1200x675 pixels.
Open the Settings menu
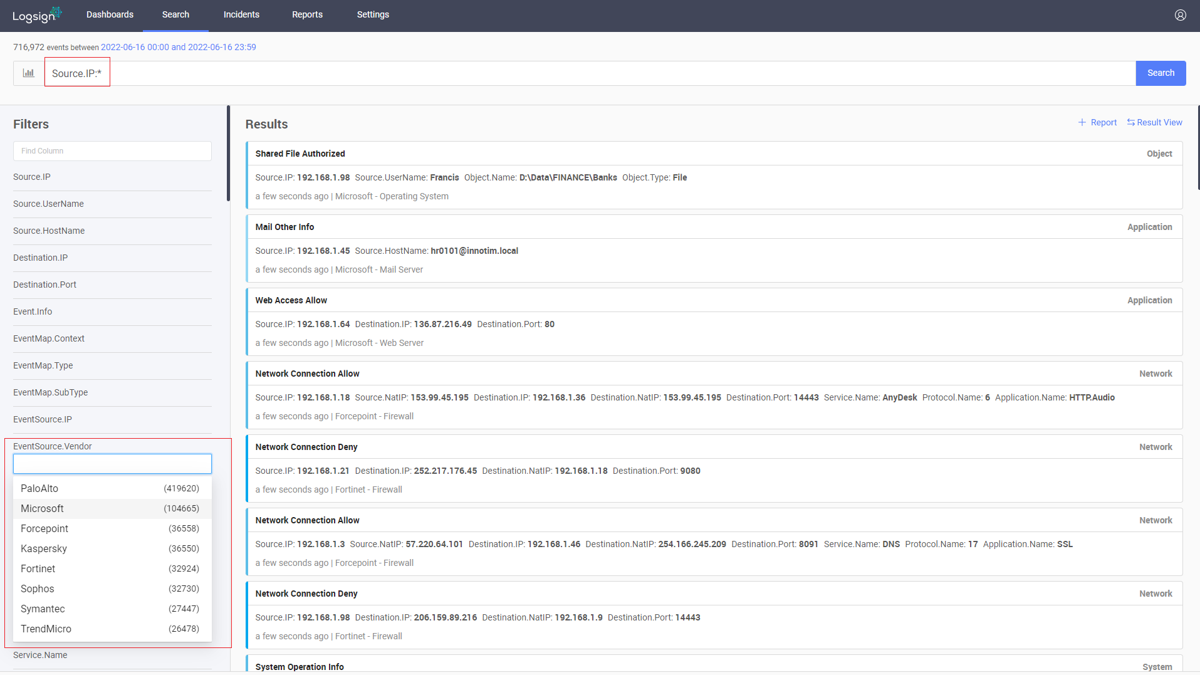(373, 14)
